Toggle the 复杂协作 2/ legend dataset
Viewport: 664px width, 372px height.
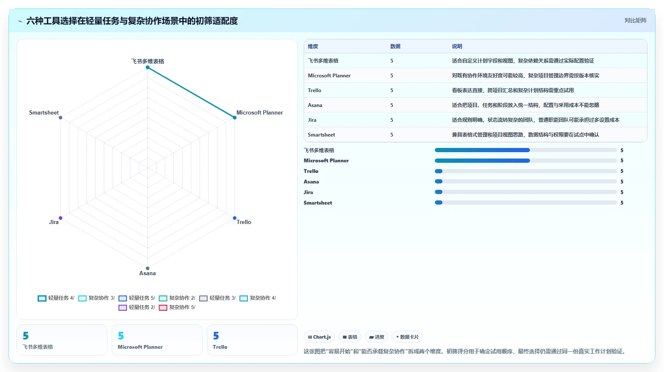(177, 298)
